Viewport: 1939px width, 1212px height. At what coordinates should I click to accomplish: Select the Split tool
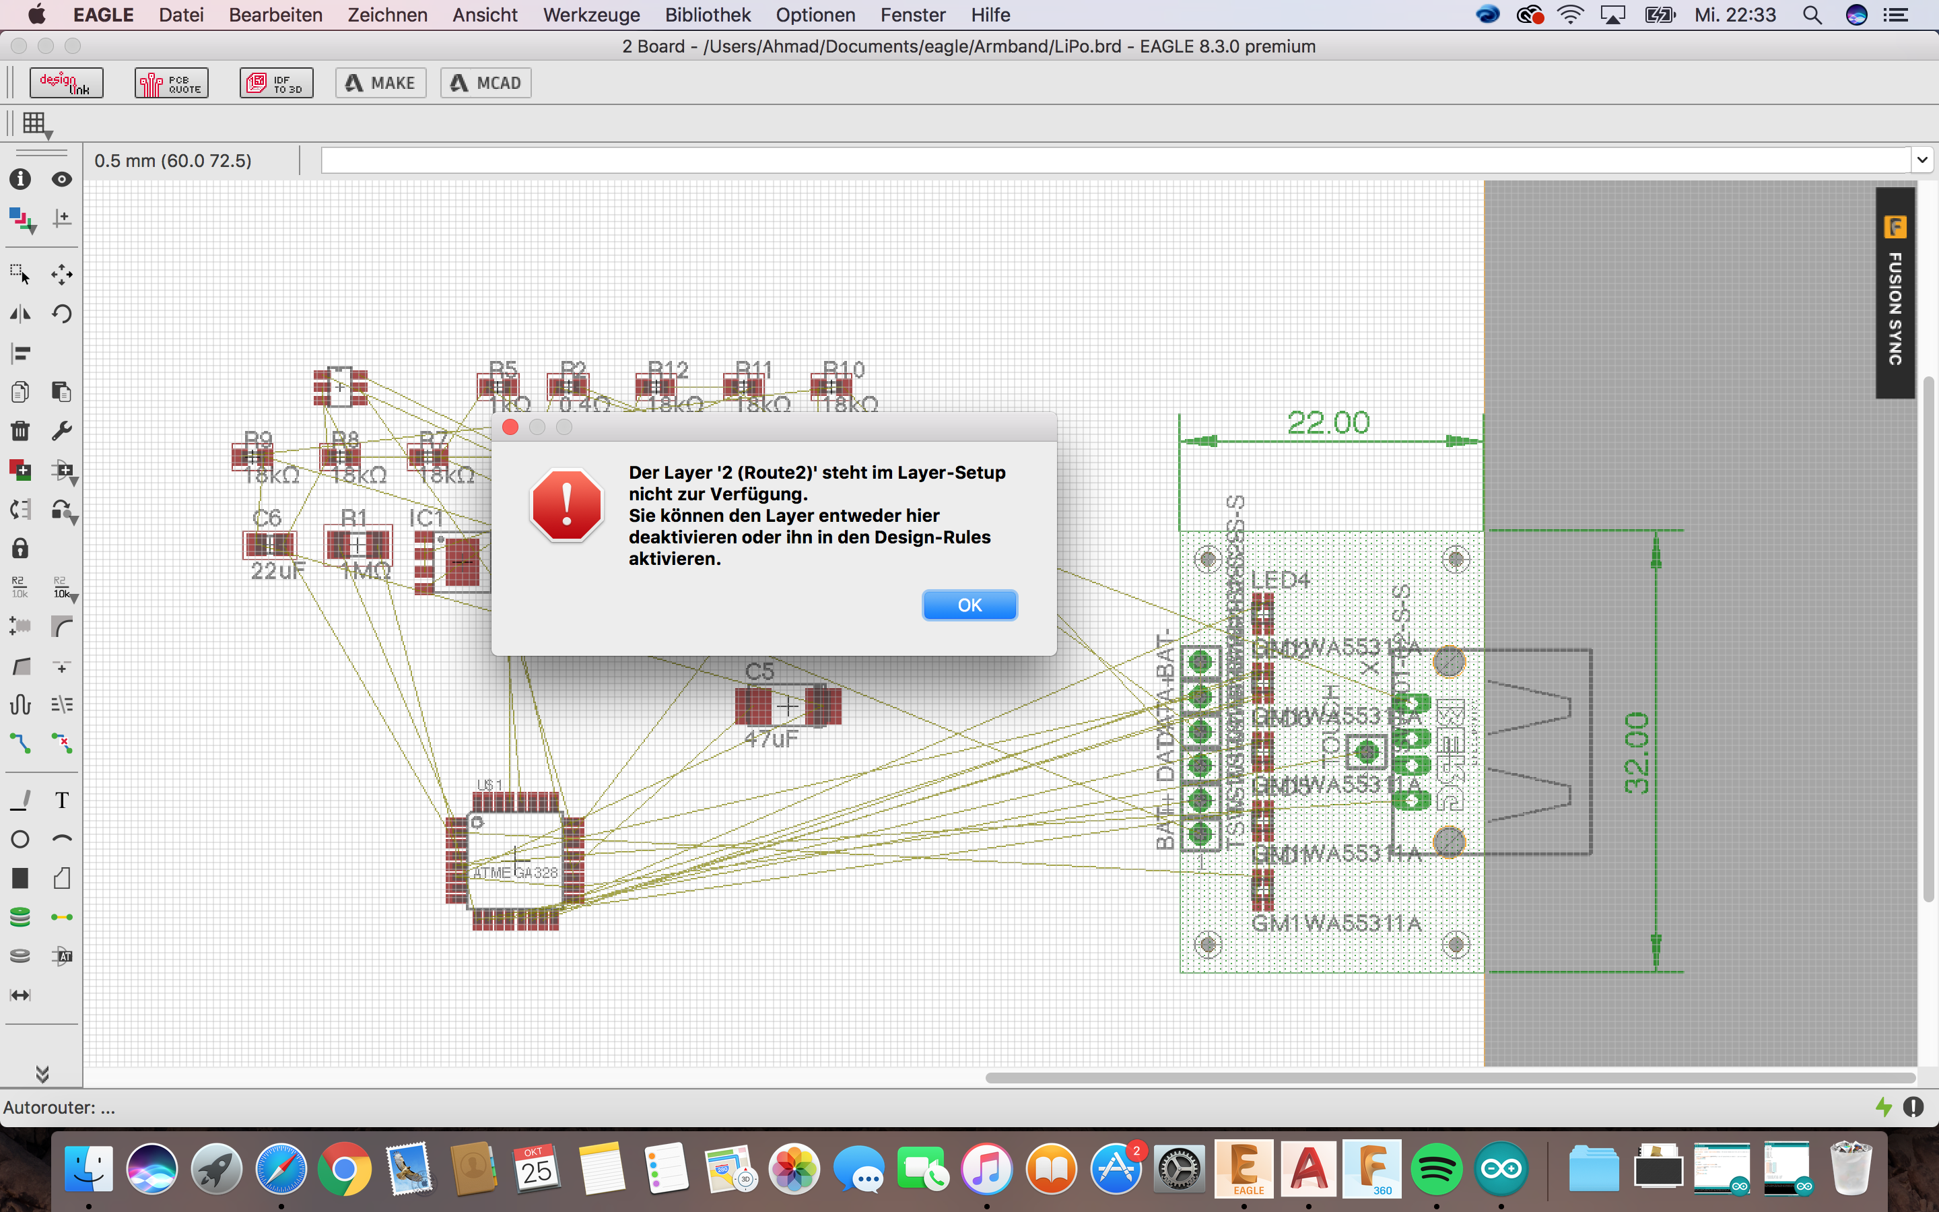pyautogui.click(x=20, y=665)
